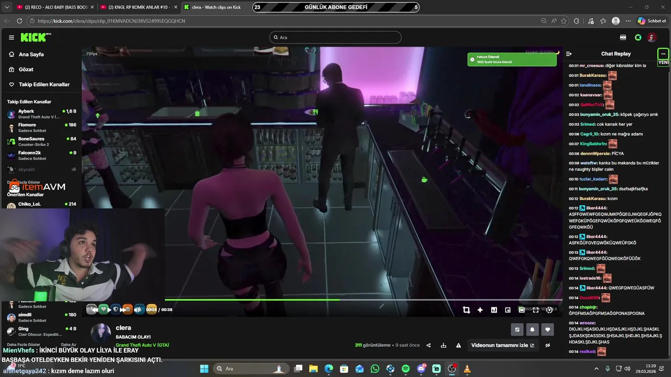Click the green K circle icon in header
The image size is (671, 377).
(x=638, y=37)
